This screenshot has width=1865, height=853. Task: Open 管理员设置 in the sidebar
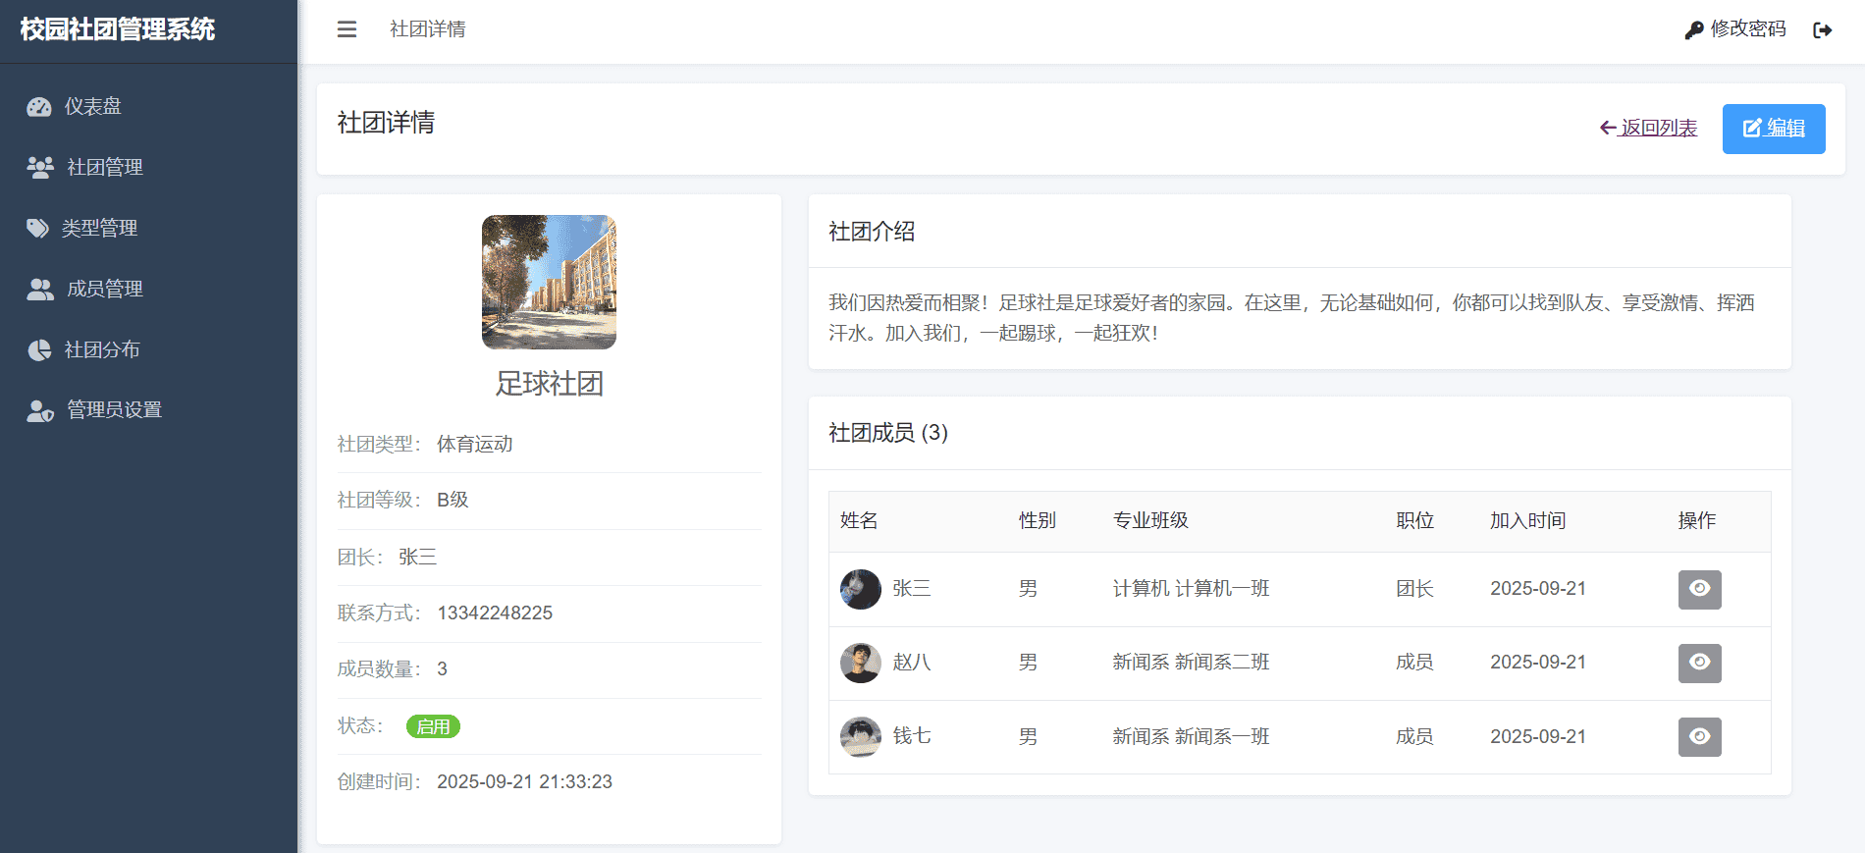point(148,410)
